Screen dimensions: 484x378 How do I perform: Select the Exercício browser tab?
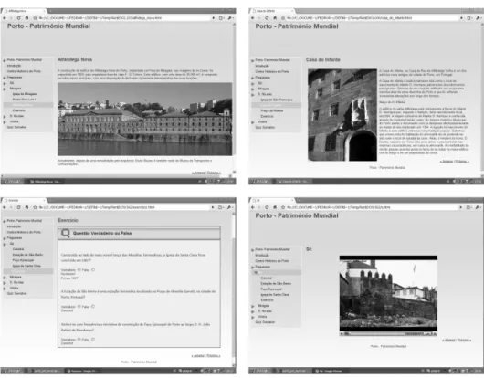pyautogui.click(x=24, y=201)
